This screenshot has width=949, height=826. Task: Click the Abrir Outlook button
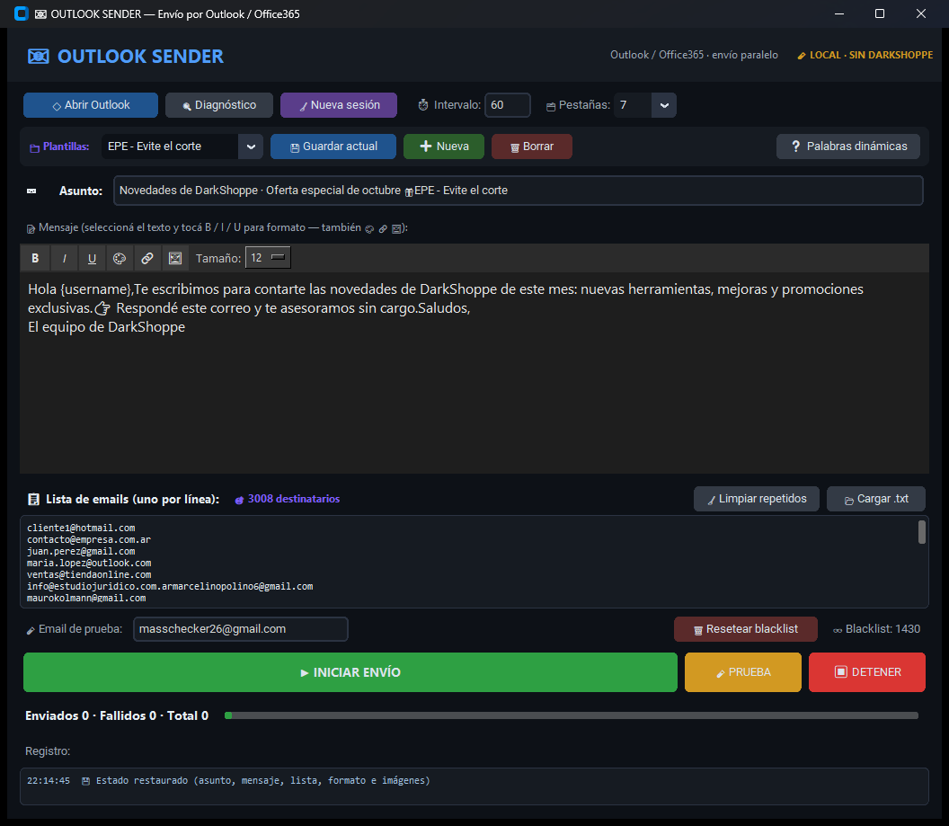(x=91, y=105)
